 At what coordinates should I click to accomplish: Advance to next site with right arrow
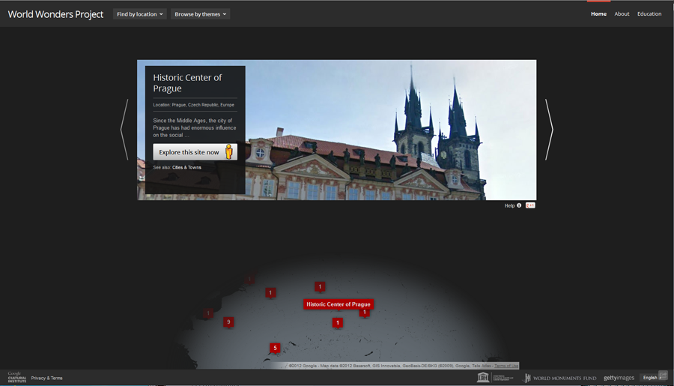pyautogui.click(x=549, y=130)
